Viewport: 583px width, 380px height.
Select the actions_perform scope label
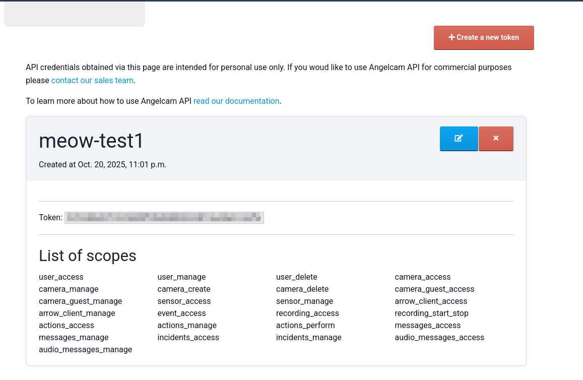point(305,325)
